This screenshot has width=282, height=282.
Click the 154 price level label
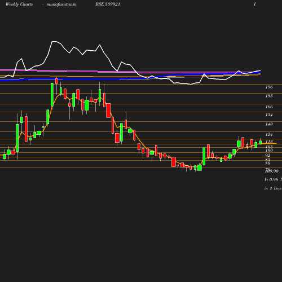(x=269, y=114)
